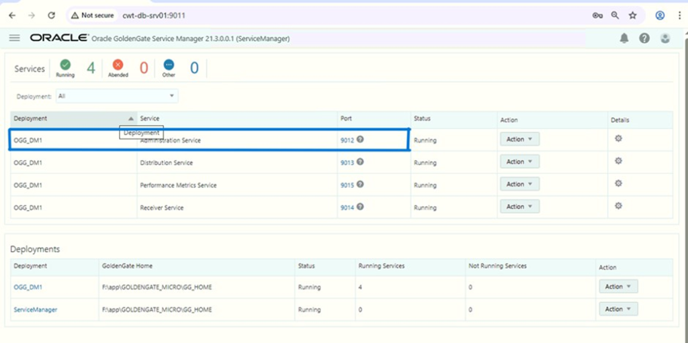The image size is (688, 343).
Task: Expand Action dropdown for OGG_DM1 deployment
Action: point(618,287)
